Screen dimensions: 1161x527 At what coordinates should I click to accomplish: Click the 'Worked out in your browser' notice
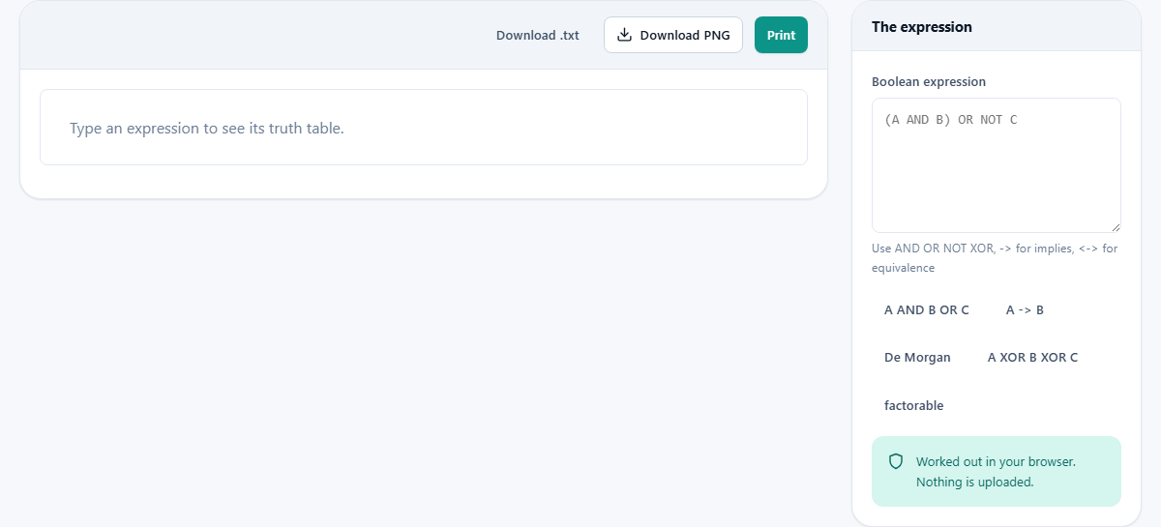click(x=996, y=472)
